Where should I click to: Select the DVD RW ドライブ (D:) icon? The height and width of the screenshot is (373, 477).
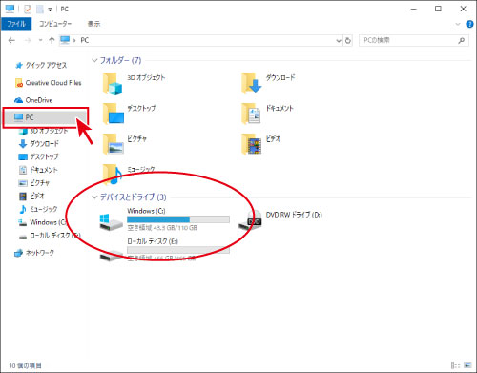(250, 220)
